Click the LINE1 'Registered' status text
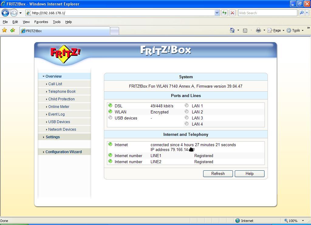 coord(204,156)
